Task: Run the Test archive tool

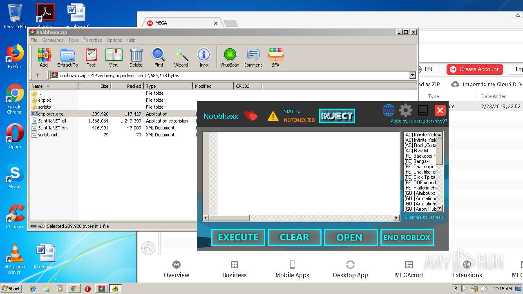Action: [x=91, y=57]
